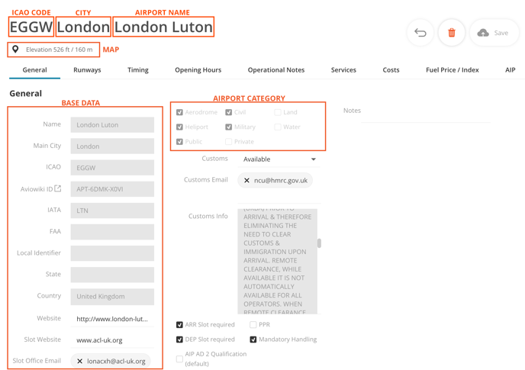Click the map pin location icon
Viewport: 525px width, 370px height.
(15, 50)
